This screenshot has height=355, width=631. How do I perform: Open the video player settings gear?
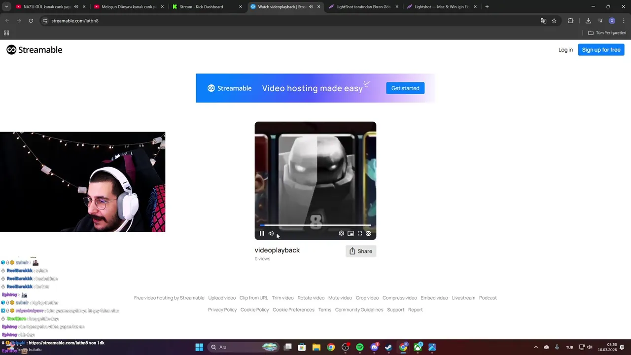point(341,234)
